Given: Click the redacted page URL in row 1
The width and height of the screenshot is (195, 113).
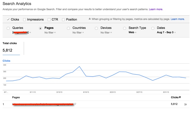Looking at the screenshot, I should tap(43, 104).
